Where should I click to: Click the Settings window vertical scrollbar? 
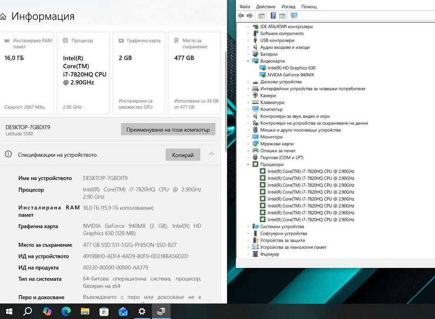click(x=226, y=101)
